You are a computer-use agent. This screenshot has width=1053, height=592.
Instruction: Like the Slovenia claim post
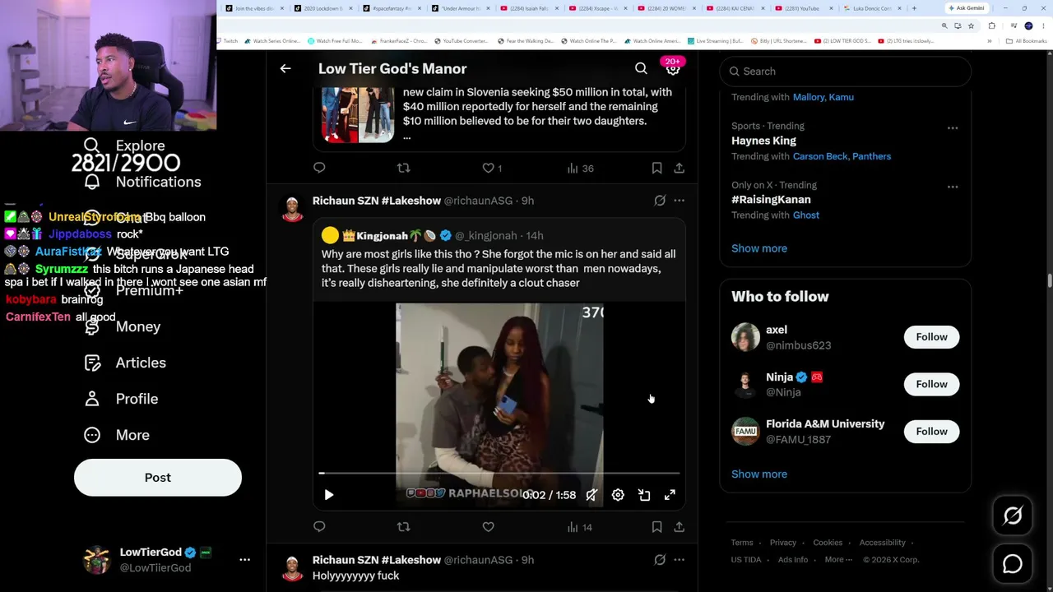pyautogui.click(x=492, y=168)
